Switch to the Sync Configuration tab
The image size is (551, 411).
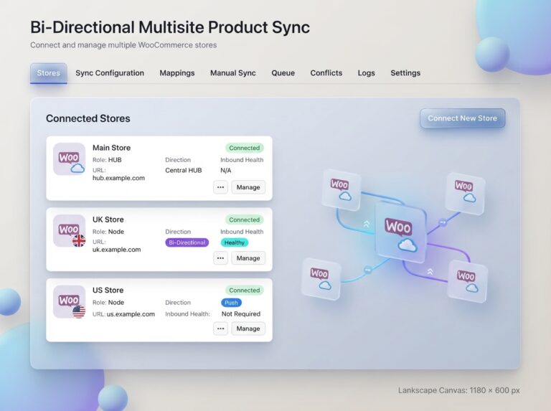pos(110,73)
